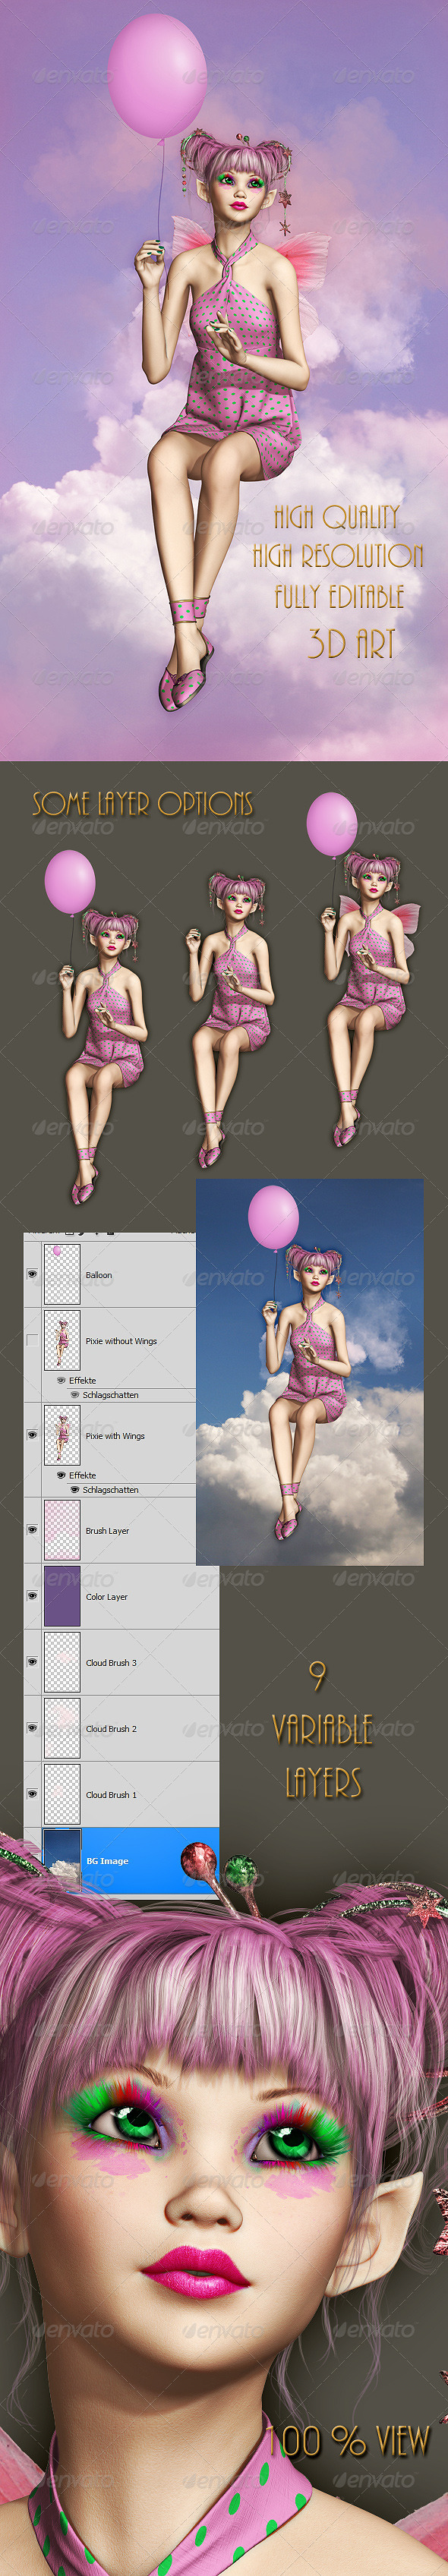Screen dimensions: 448x2576
Task: Click "Schlagschatten" under Pixie with Wings
Action: click(x=111, y=1489)
